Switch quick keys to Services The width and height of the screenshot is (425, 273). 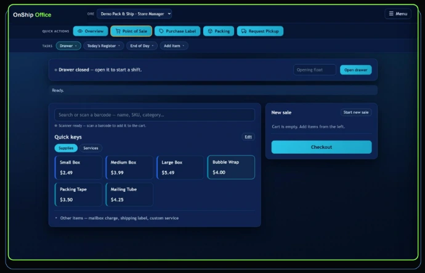coord(91,148)
